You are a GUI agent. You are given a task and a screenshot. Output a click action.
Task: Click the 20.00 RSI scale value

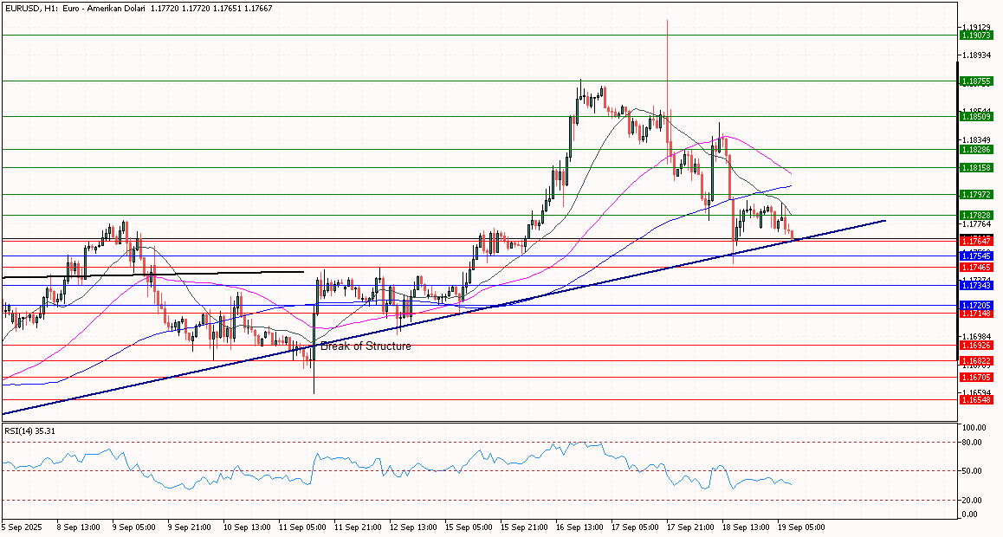pyautogui.click(x=973, y=501)
